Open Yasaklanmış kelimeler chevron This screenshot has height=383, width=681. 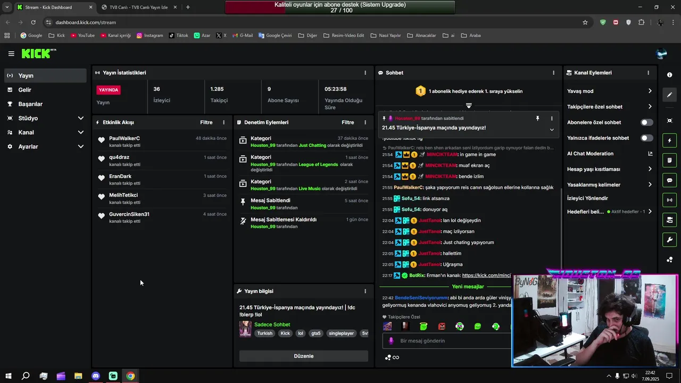point(650,185)
